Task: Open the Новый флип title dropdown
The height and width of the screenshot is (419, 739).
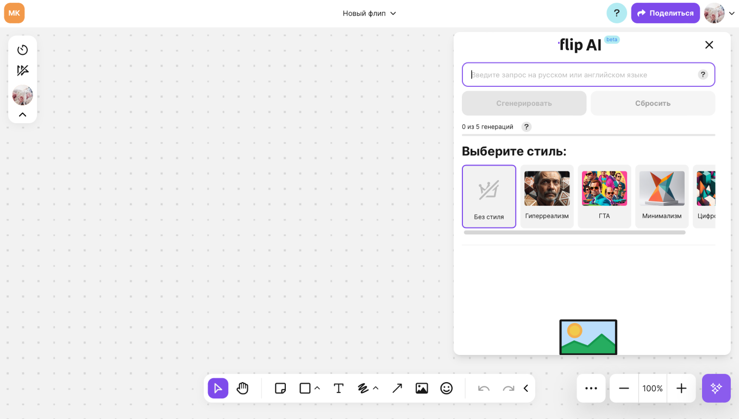Action: coord(369,13)
